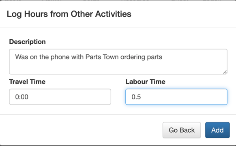
Task: Click the Go Back button
Action: (182, 130)
